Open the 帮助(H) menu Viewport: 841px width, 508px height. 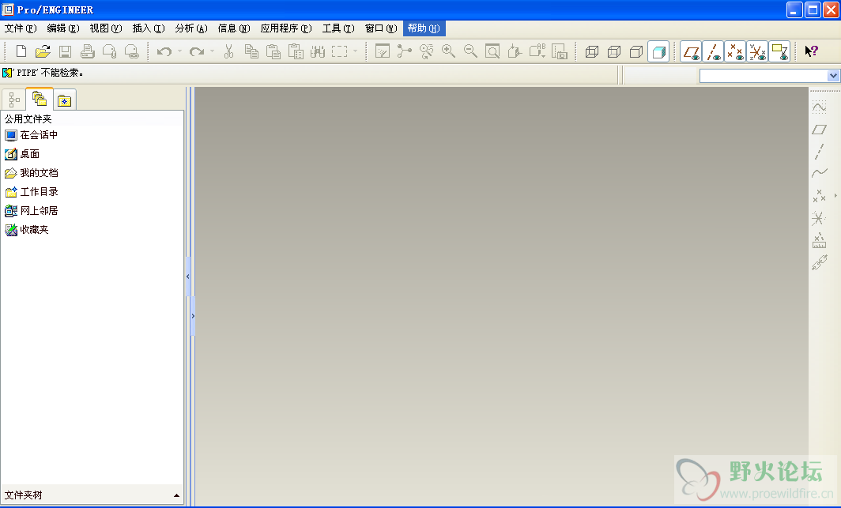click(424, 28)
